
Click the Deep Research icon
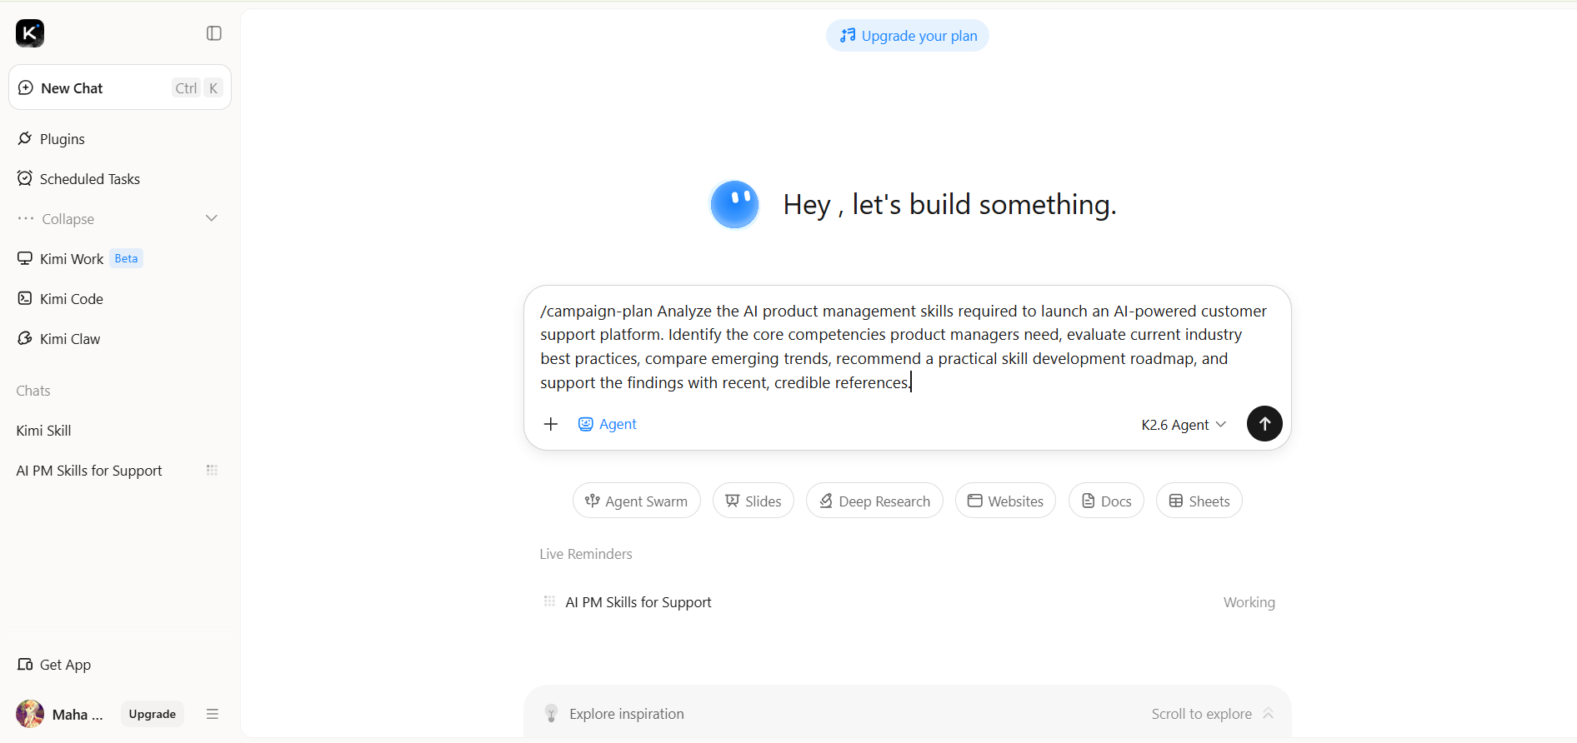point(826,501)
